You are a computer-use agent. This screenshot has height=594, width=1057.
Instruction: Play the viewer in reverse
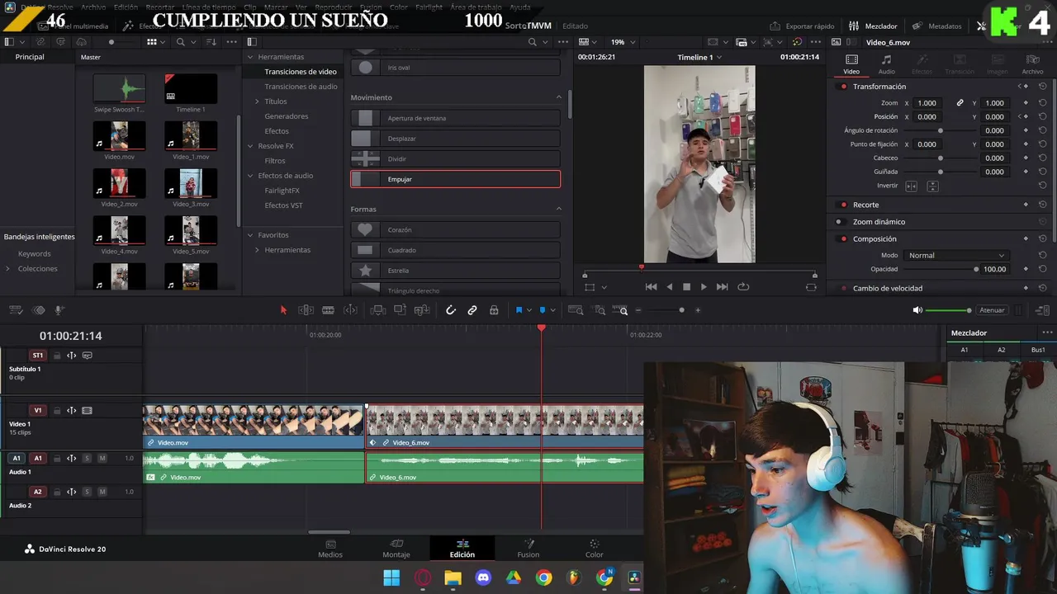669,287
